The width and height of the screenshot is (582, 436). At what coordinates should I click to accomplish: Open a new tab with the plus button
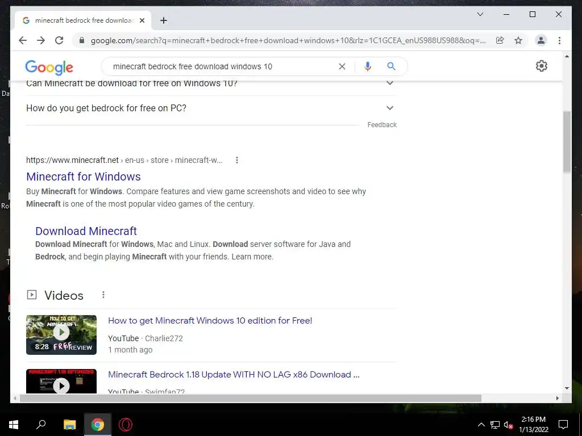click(163, 20)
